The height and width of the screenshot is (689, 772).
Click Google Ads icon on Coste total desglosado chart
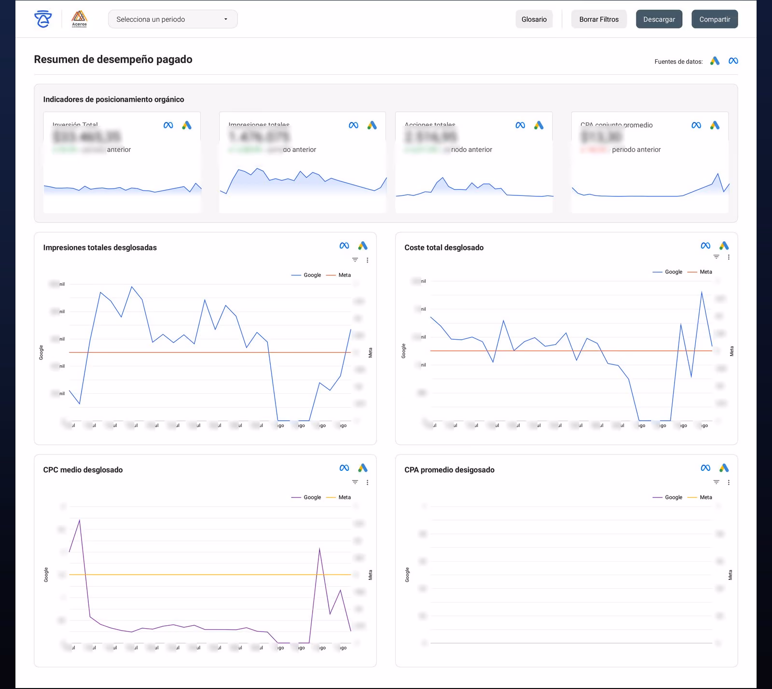[x=724, y=246]
